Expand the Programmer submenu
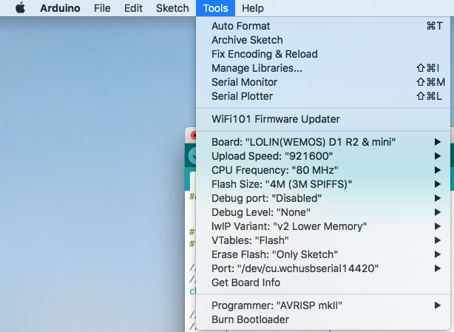Viewport: 454px width, 332px height. click(277, 305)
